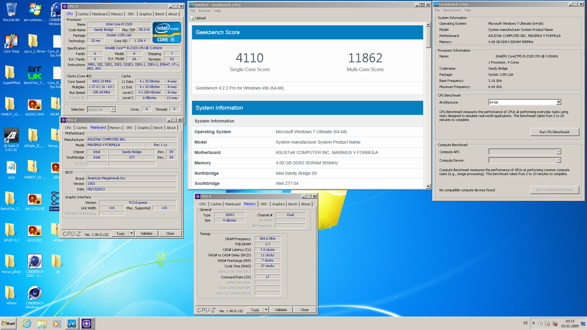Viewport: 587px width, 330px height.
Task: Click scrollbar up arrow in Geekbench results
Action: point(428,24)
